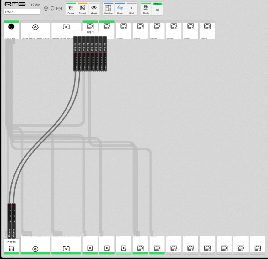
Task: Open the 96 kHz Clock settings
Action: 146,9
